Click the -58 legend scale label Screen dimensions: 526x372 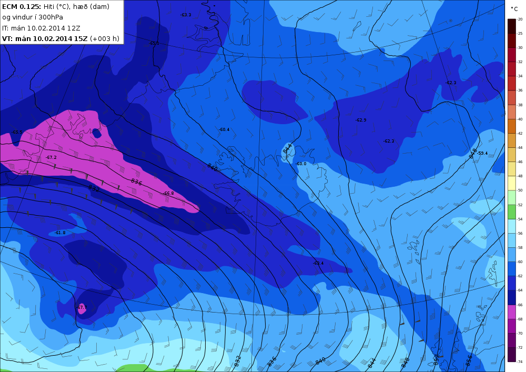520,247
